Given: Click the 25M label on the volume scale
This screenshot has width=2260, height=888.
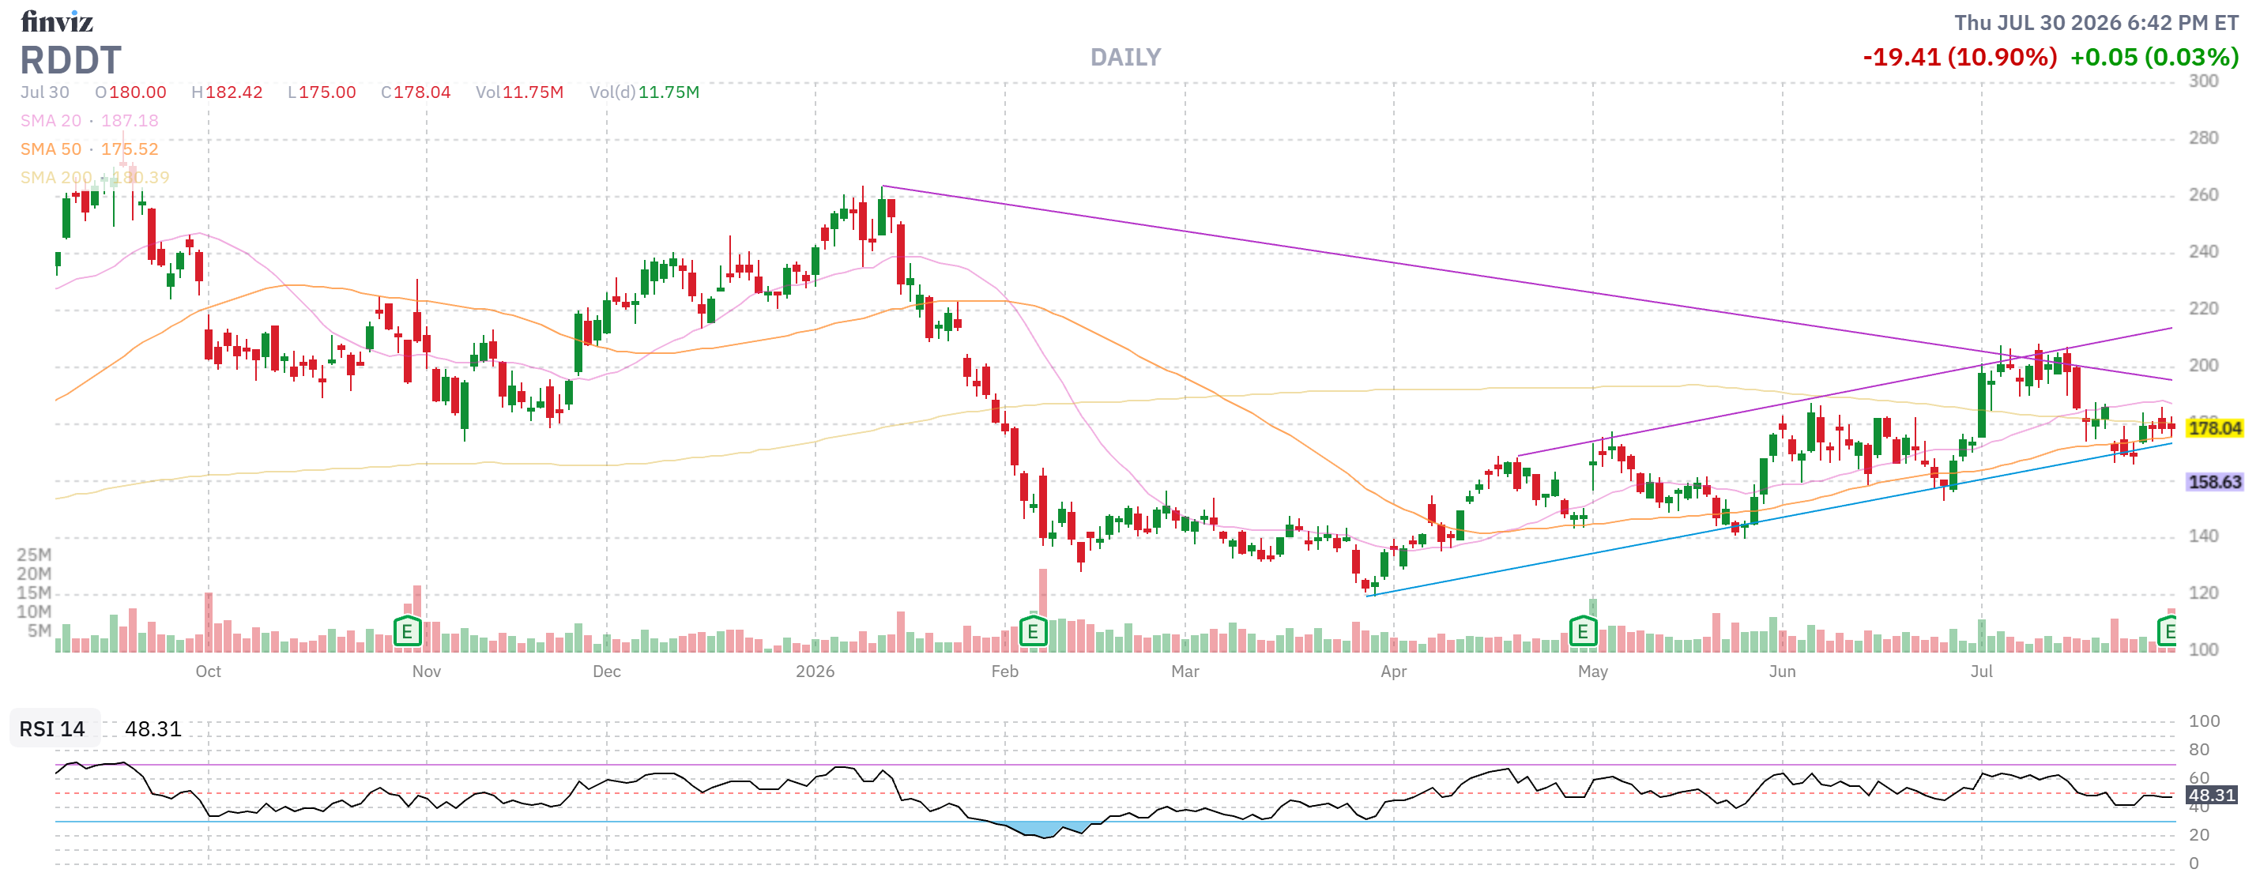Looking at the screenshot, I should coord(34,555).
